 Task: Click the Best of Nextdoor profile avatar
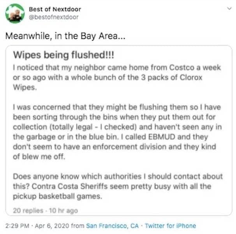click(x=15, y=14)
